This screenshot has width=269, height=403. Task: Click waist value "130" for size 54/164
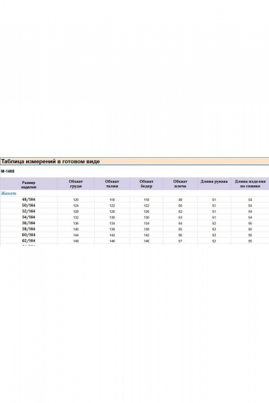(x=112, y=218)
